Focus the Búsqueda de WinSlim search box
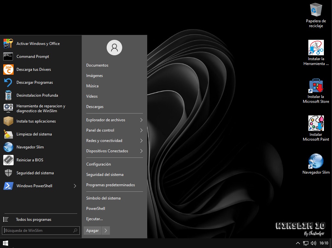 point(41,231)
